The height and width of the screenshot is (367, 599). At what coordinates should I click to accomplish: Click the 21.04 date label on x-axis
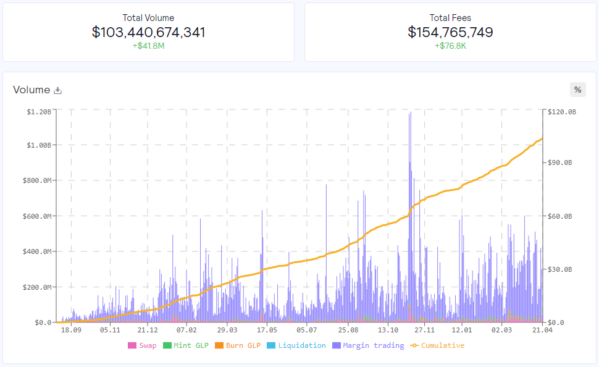click(542, 330)
